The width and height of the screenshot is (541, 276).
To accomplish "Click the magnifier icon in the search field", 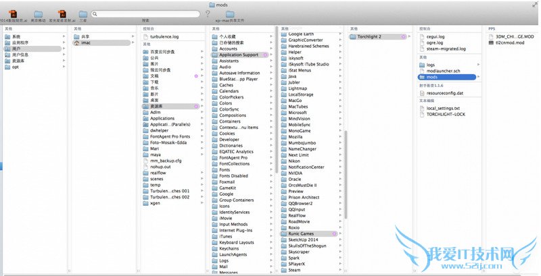I will pos(95,14).
